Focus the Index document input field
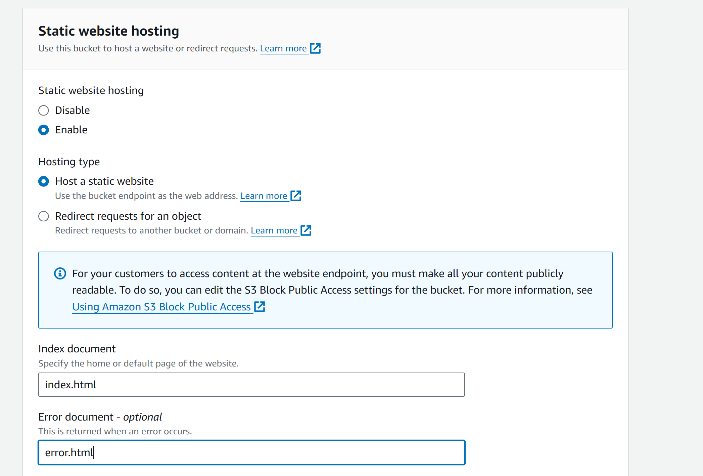703x476 pixels. click(x=251, y=385)
